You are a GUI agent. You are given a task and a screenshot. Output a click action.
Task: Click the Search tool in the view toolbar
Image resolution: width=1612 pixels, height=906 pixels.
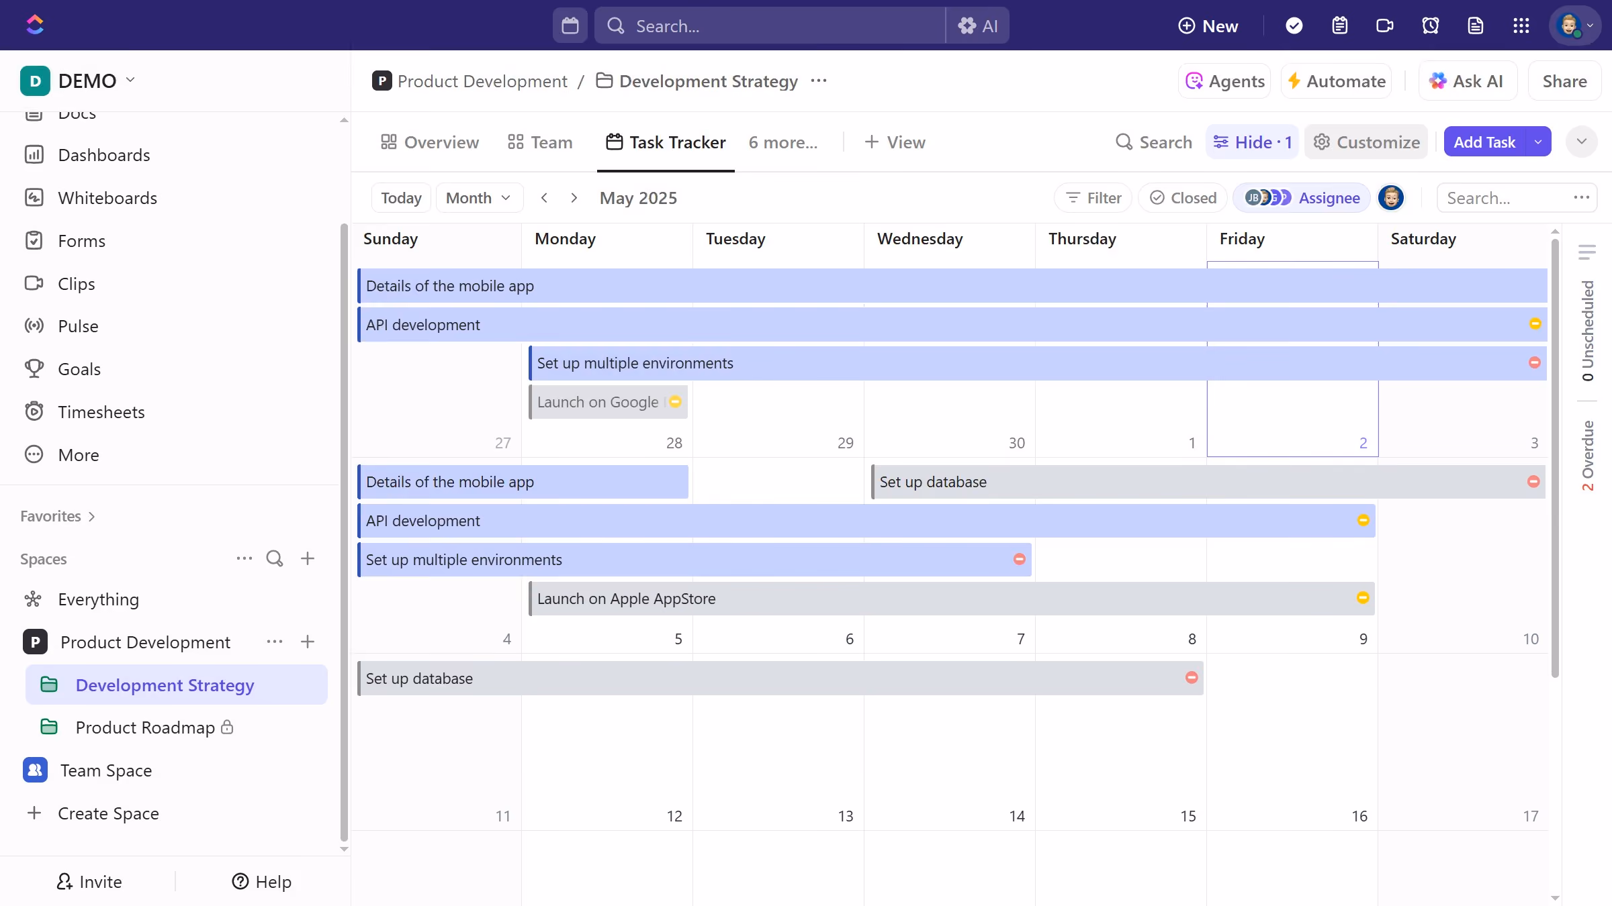(x=1153, y=142)
